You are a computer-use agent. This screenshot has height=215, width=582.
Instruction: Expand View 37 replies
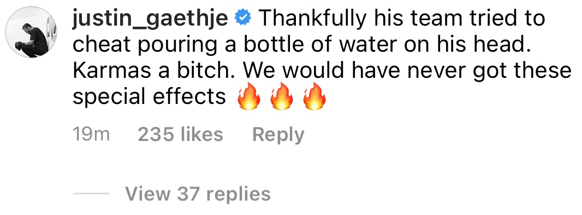point(198,194)
